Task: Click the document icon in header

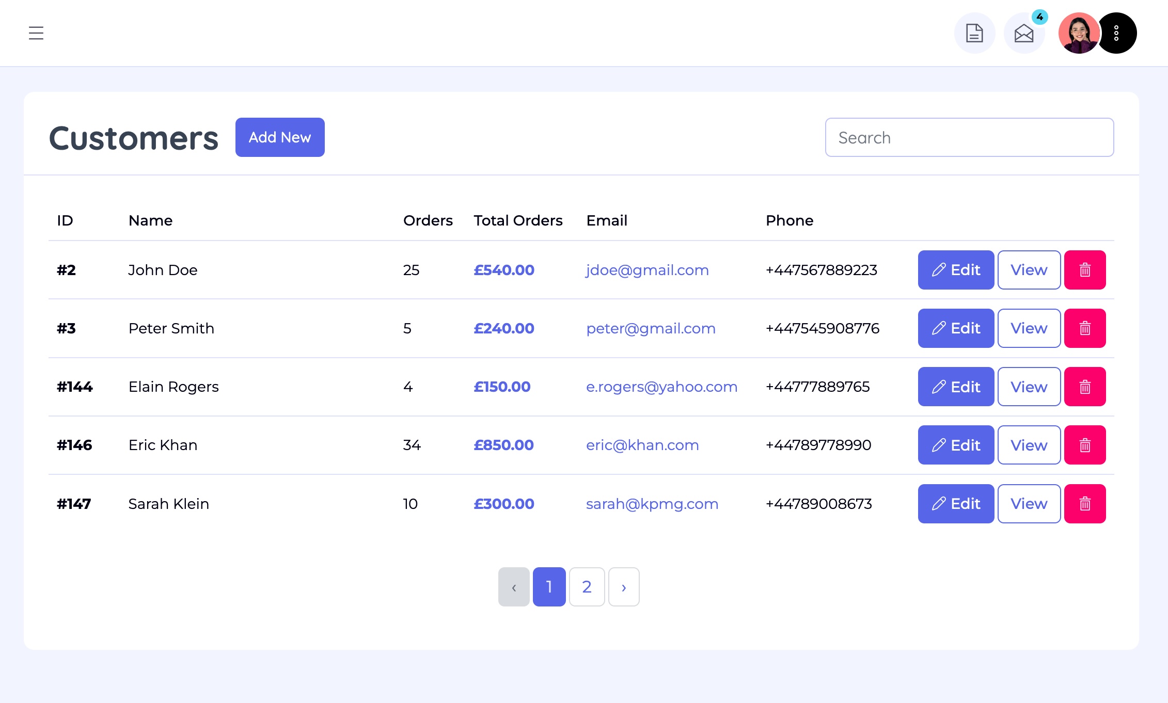Action: pos(974,33)
